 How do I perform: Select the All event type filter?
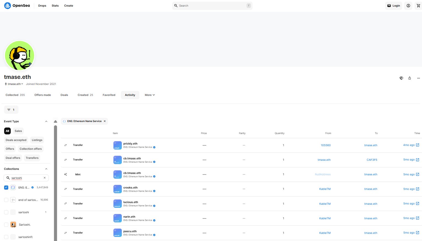pos(7,131)
